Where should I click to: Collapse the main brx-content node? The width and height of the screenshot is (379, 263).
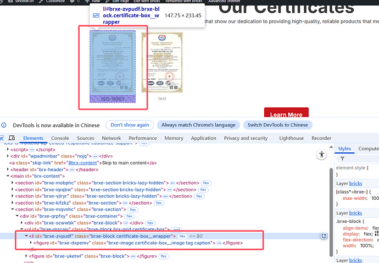(x=8, y=176)
